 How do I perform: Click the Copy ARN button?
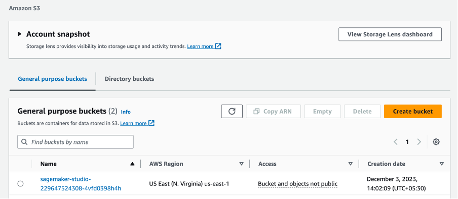click(x=273, y=111)
